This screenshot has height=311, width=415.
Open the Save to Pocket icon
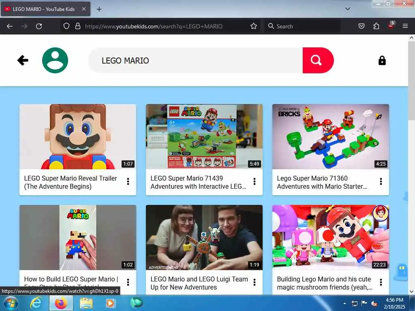(x=361, y=26)
